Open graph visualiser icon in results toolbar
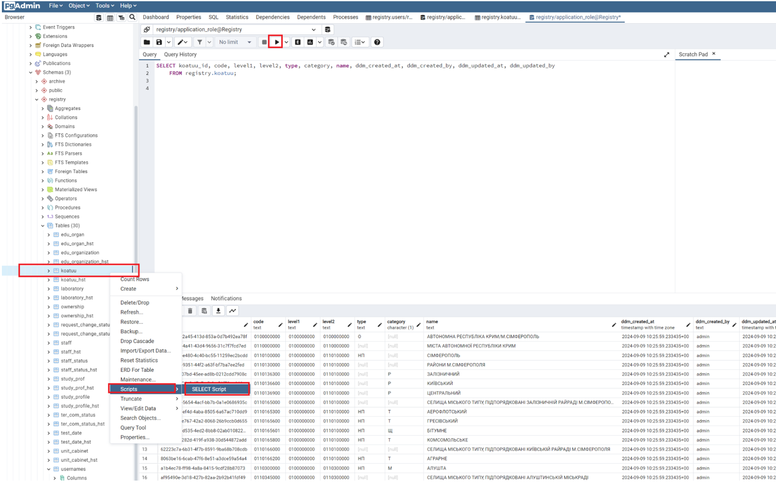 pos(233,311)
